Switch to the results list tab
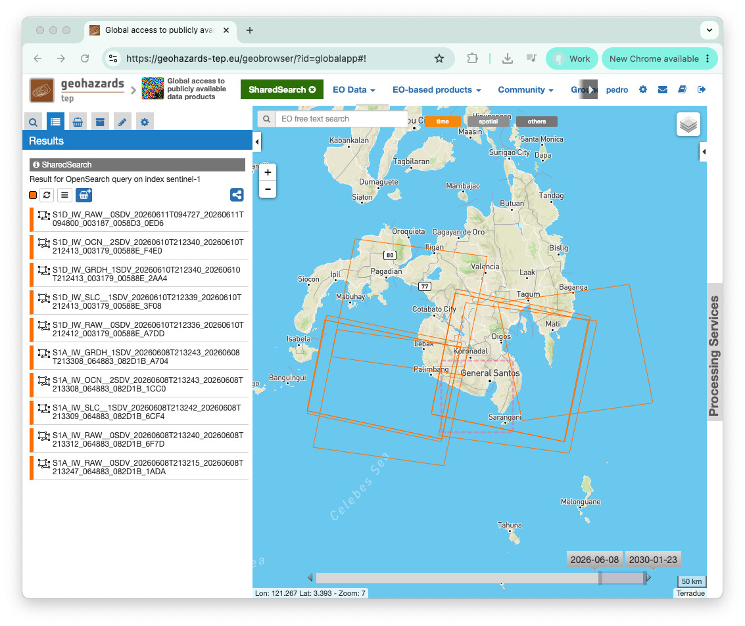Viewport: 745px width, 626px height. point(56,122)
